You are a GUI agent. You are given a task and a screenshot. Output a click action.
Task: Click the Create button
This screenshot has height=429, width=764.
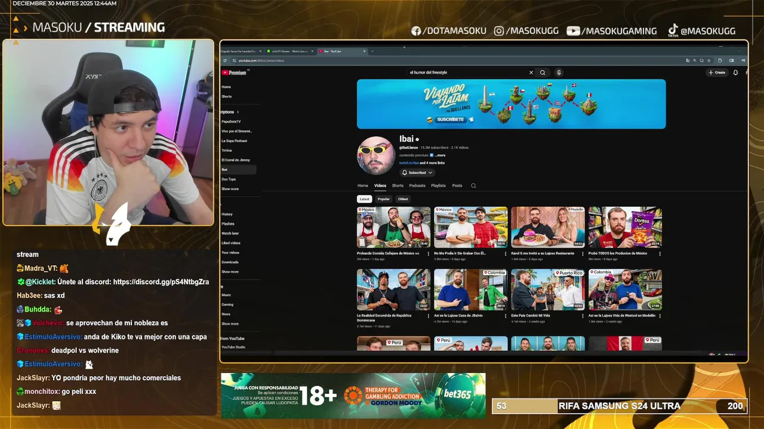click(717, 73)
